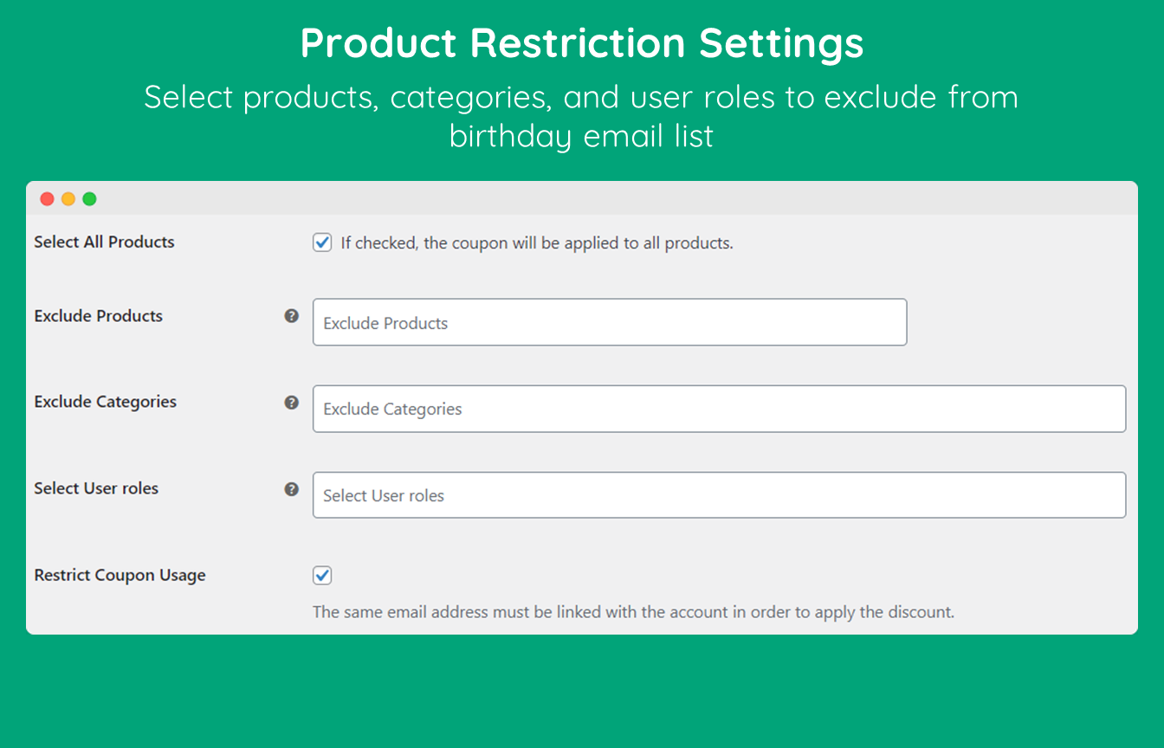Toggle the Restrict Coupon Usage checkbox
This screenshot has height=748, width=1164.
[x=322, y=576]
